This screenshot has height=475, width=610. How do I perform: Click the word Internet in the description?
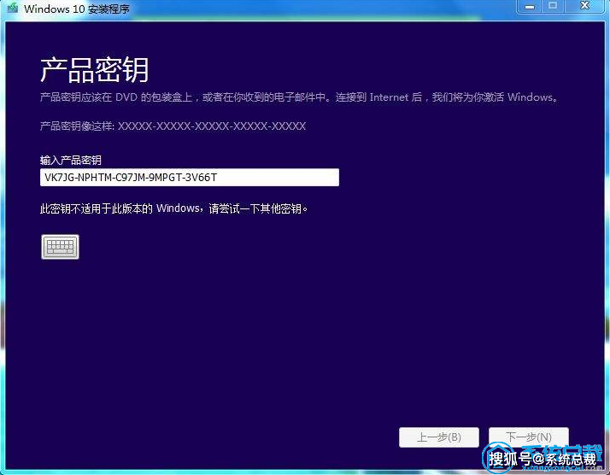(x=389, y=97)
